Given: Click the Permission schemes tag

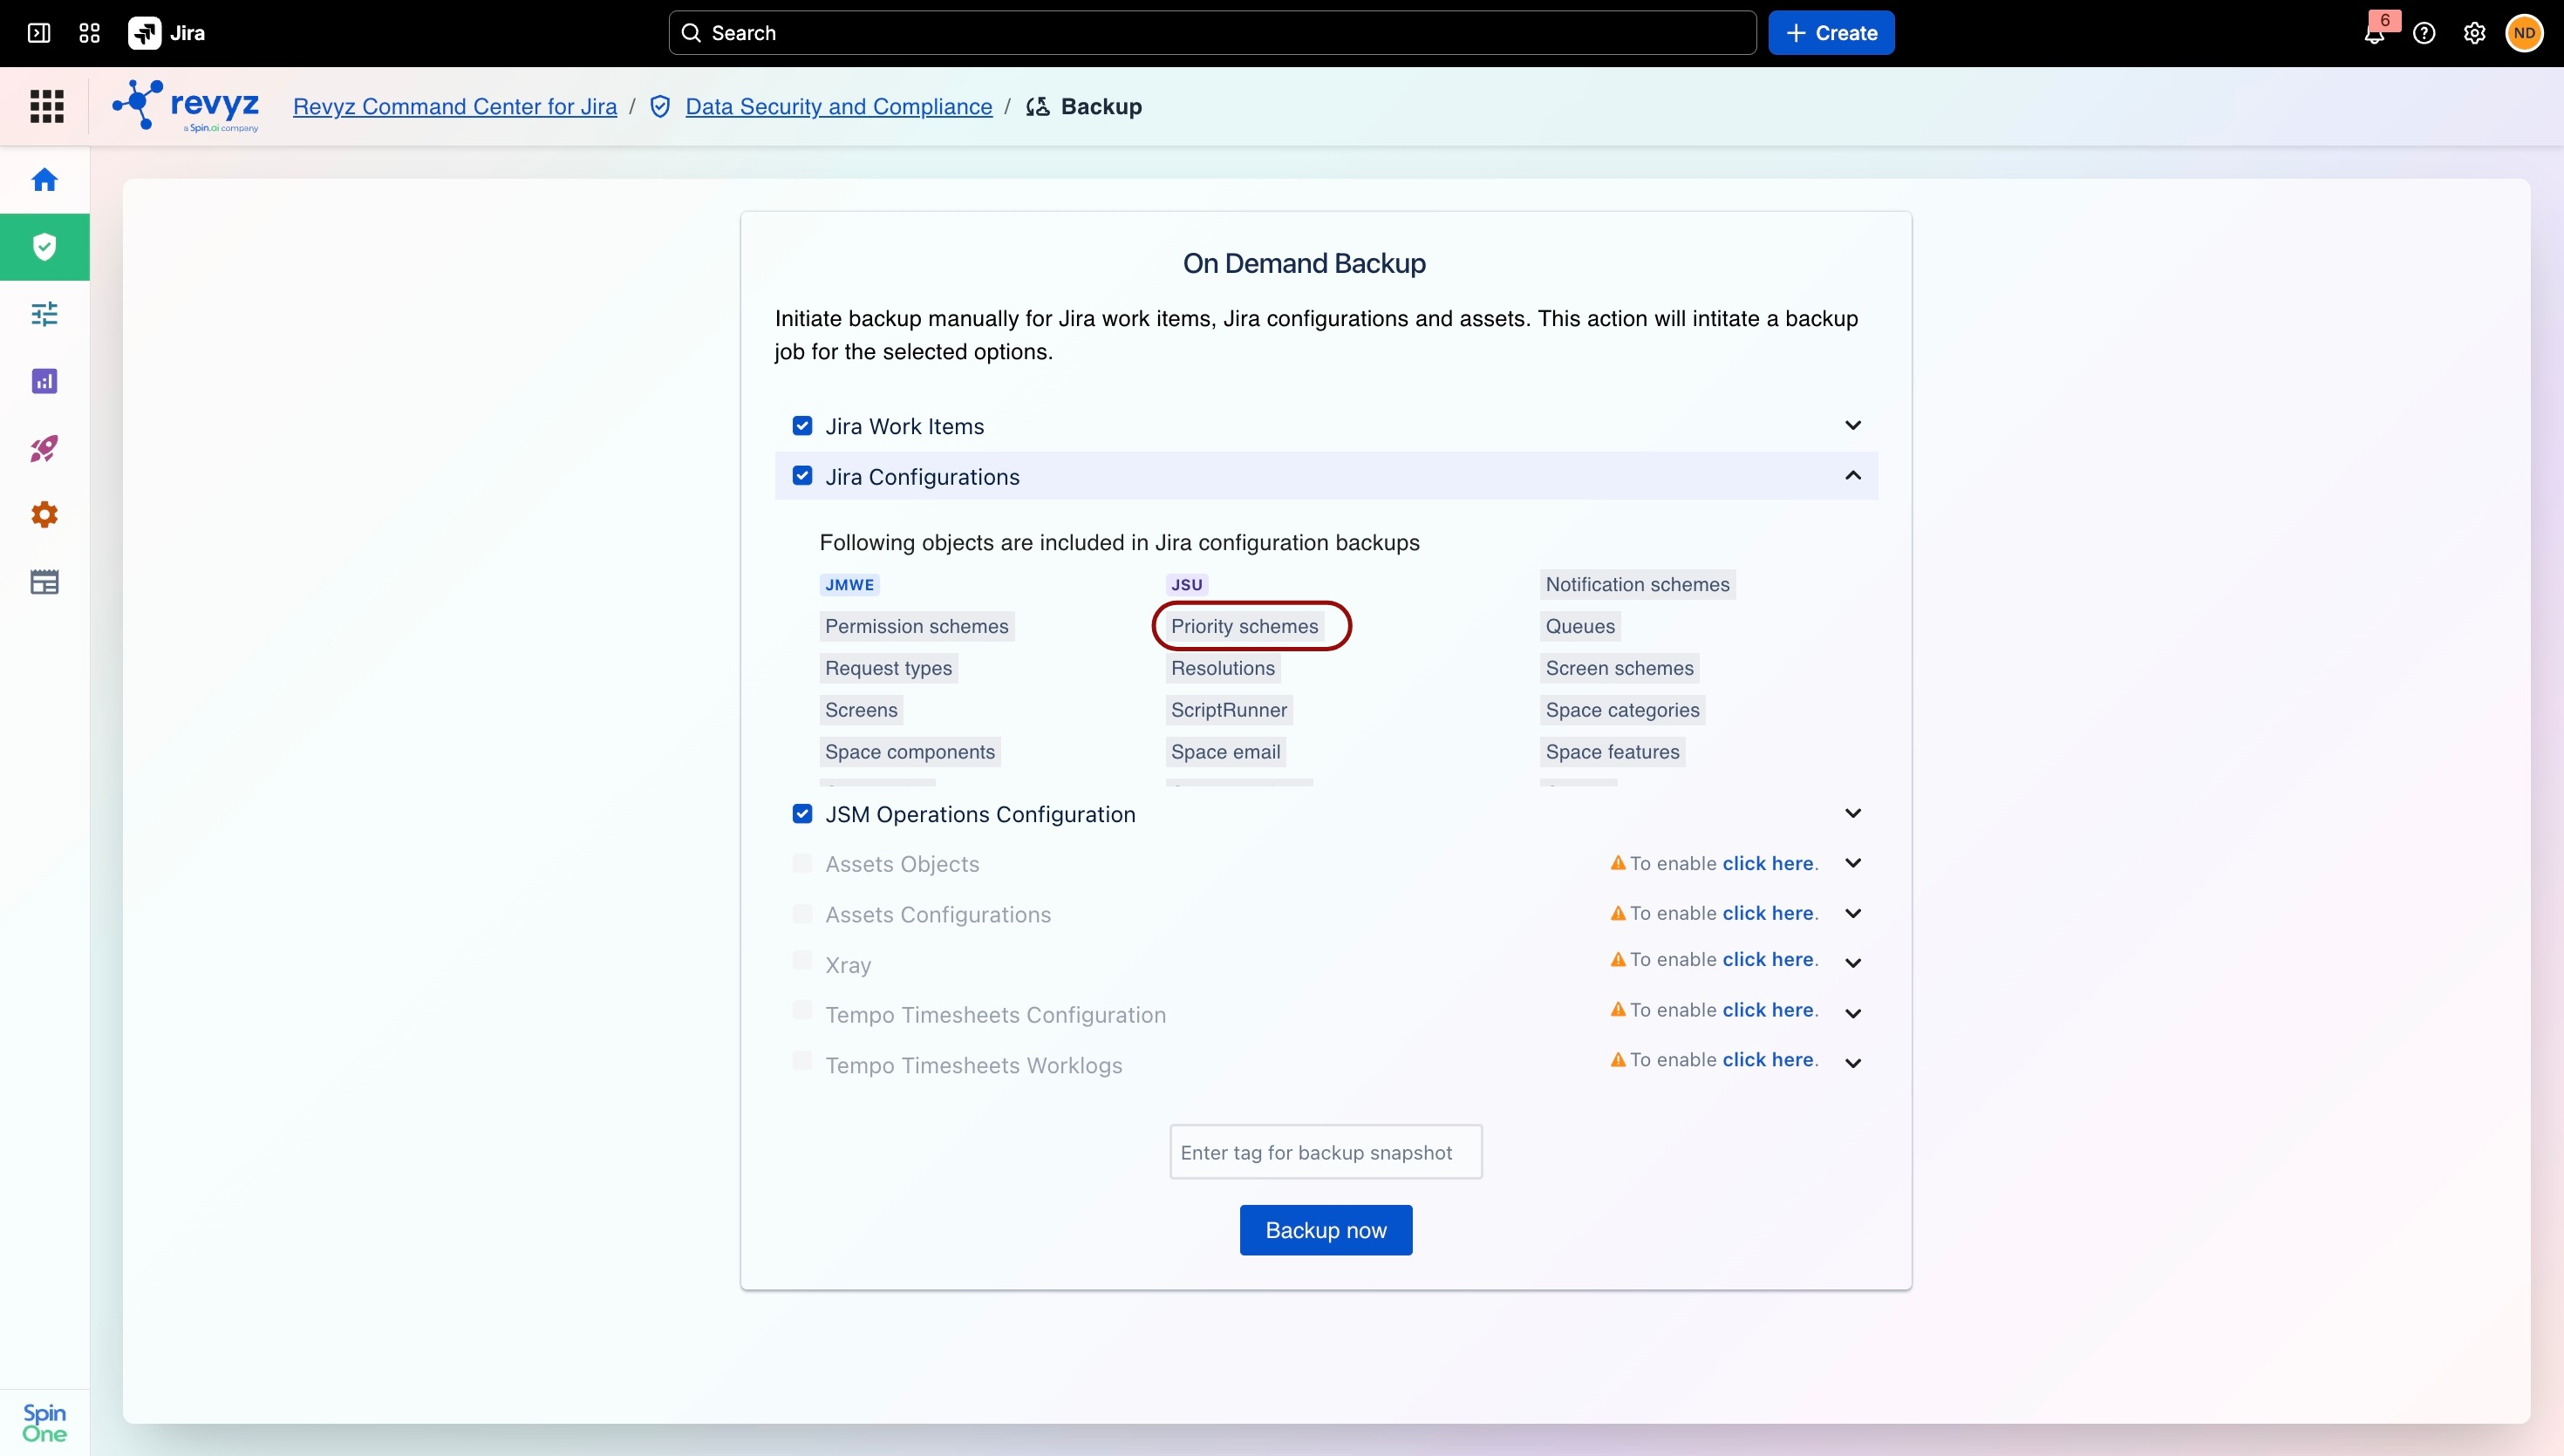Looking at the screenshot, I should pos(917,626).
